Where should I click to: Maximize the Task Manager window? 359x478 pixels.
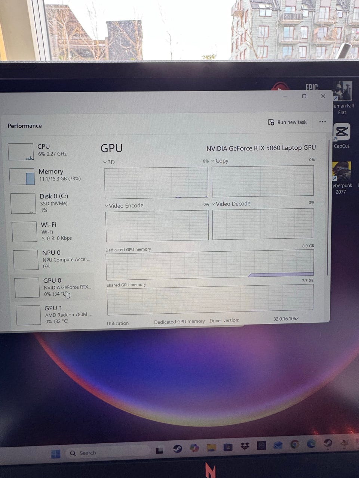click(x=304, y=96)
